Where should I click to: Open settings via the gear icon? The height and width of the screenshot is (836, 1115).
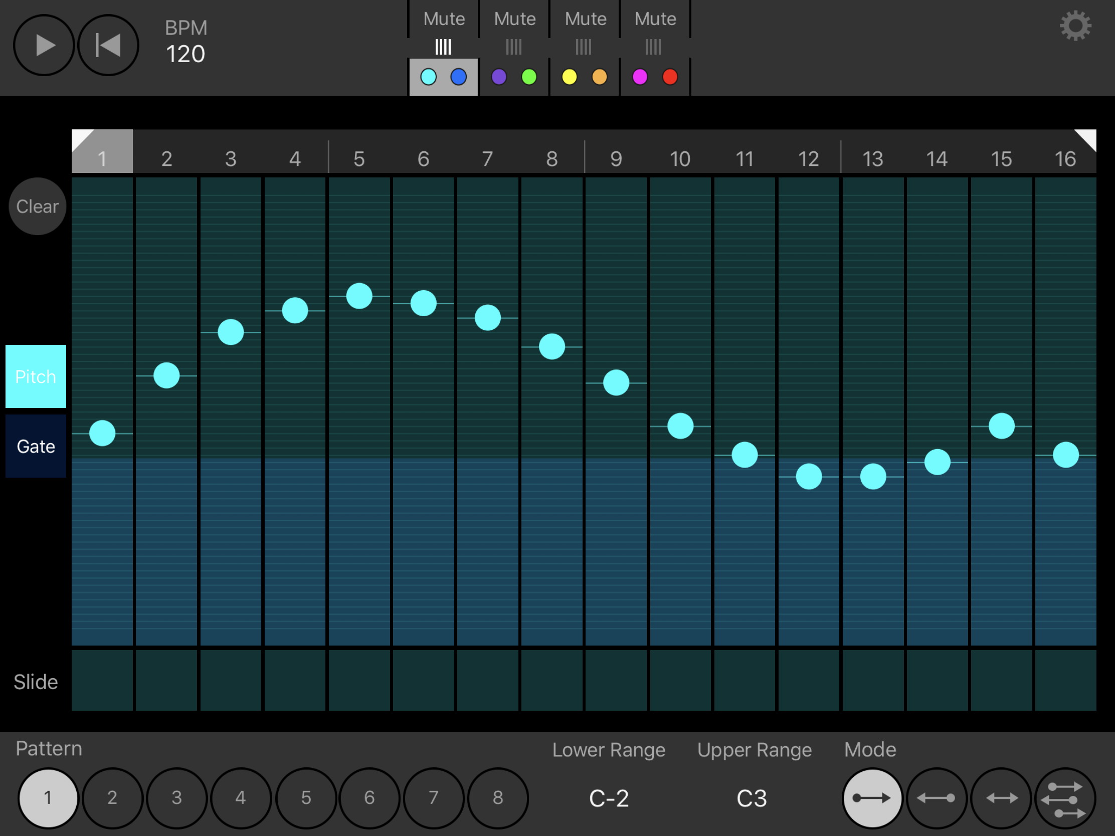(1075, 26)
